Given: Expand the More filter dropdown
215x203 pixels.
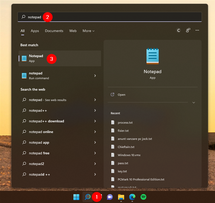Looking at the screenshot, I should point(89,31).
